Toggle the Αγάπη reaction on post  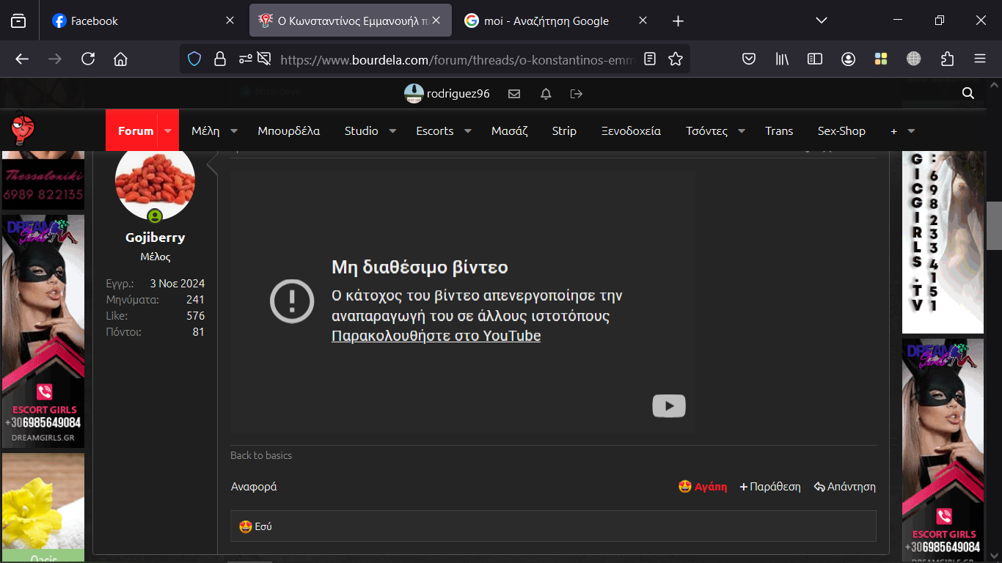[703, 487]
